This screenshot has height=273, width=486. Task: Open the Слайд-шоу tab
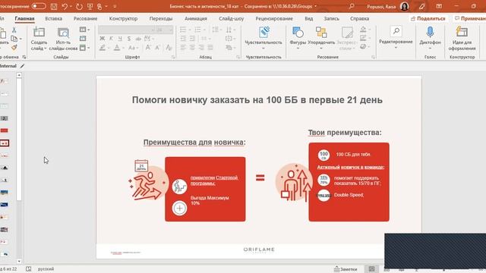pyautogui.click(x=231, y=18)
